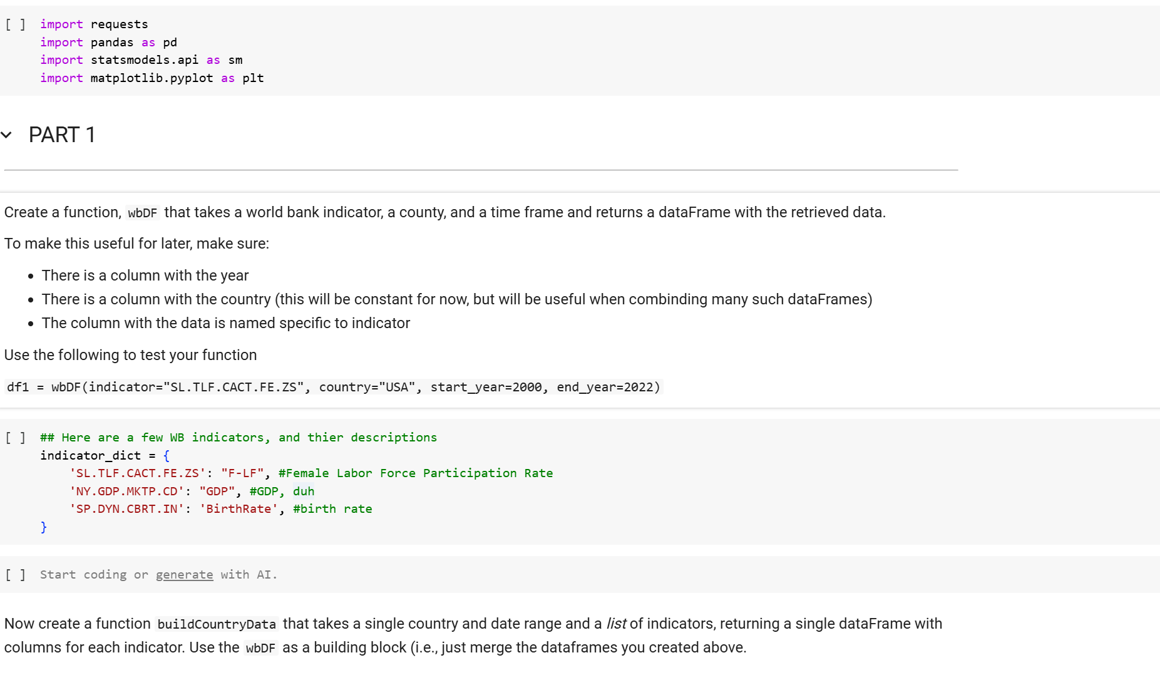
Task: Collapse the PART 1 section
Action: click(x=7, y=135)
